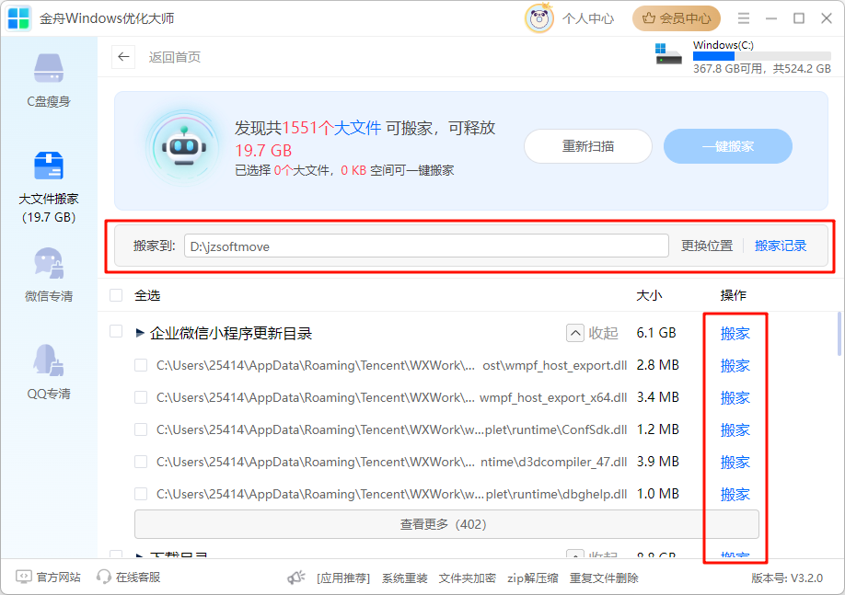Image resolution: width=845 pixels, height=595 pixels.
Task: Click the Windows(C:) drive icon
Action: 668,54
